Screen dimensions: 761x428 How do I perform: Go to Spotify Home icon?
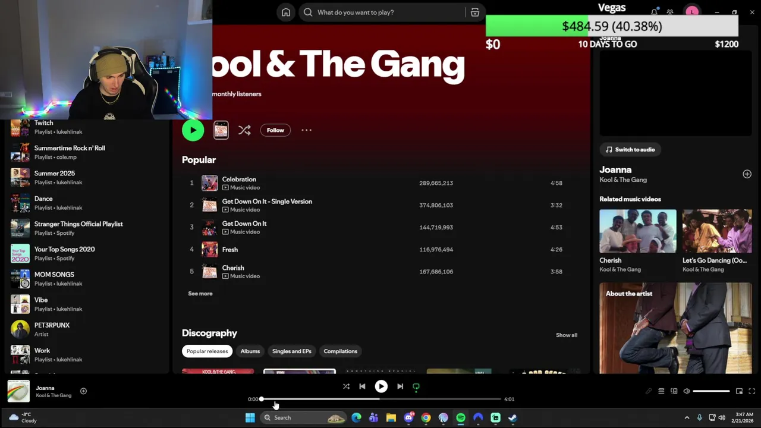[286, 12]
